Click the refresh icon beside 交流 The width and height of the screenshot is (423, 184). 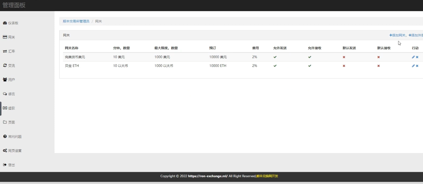click(x=5, y=66)
